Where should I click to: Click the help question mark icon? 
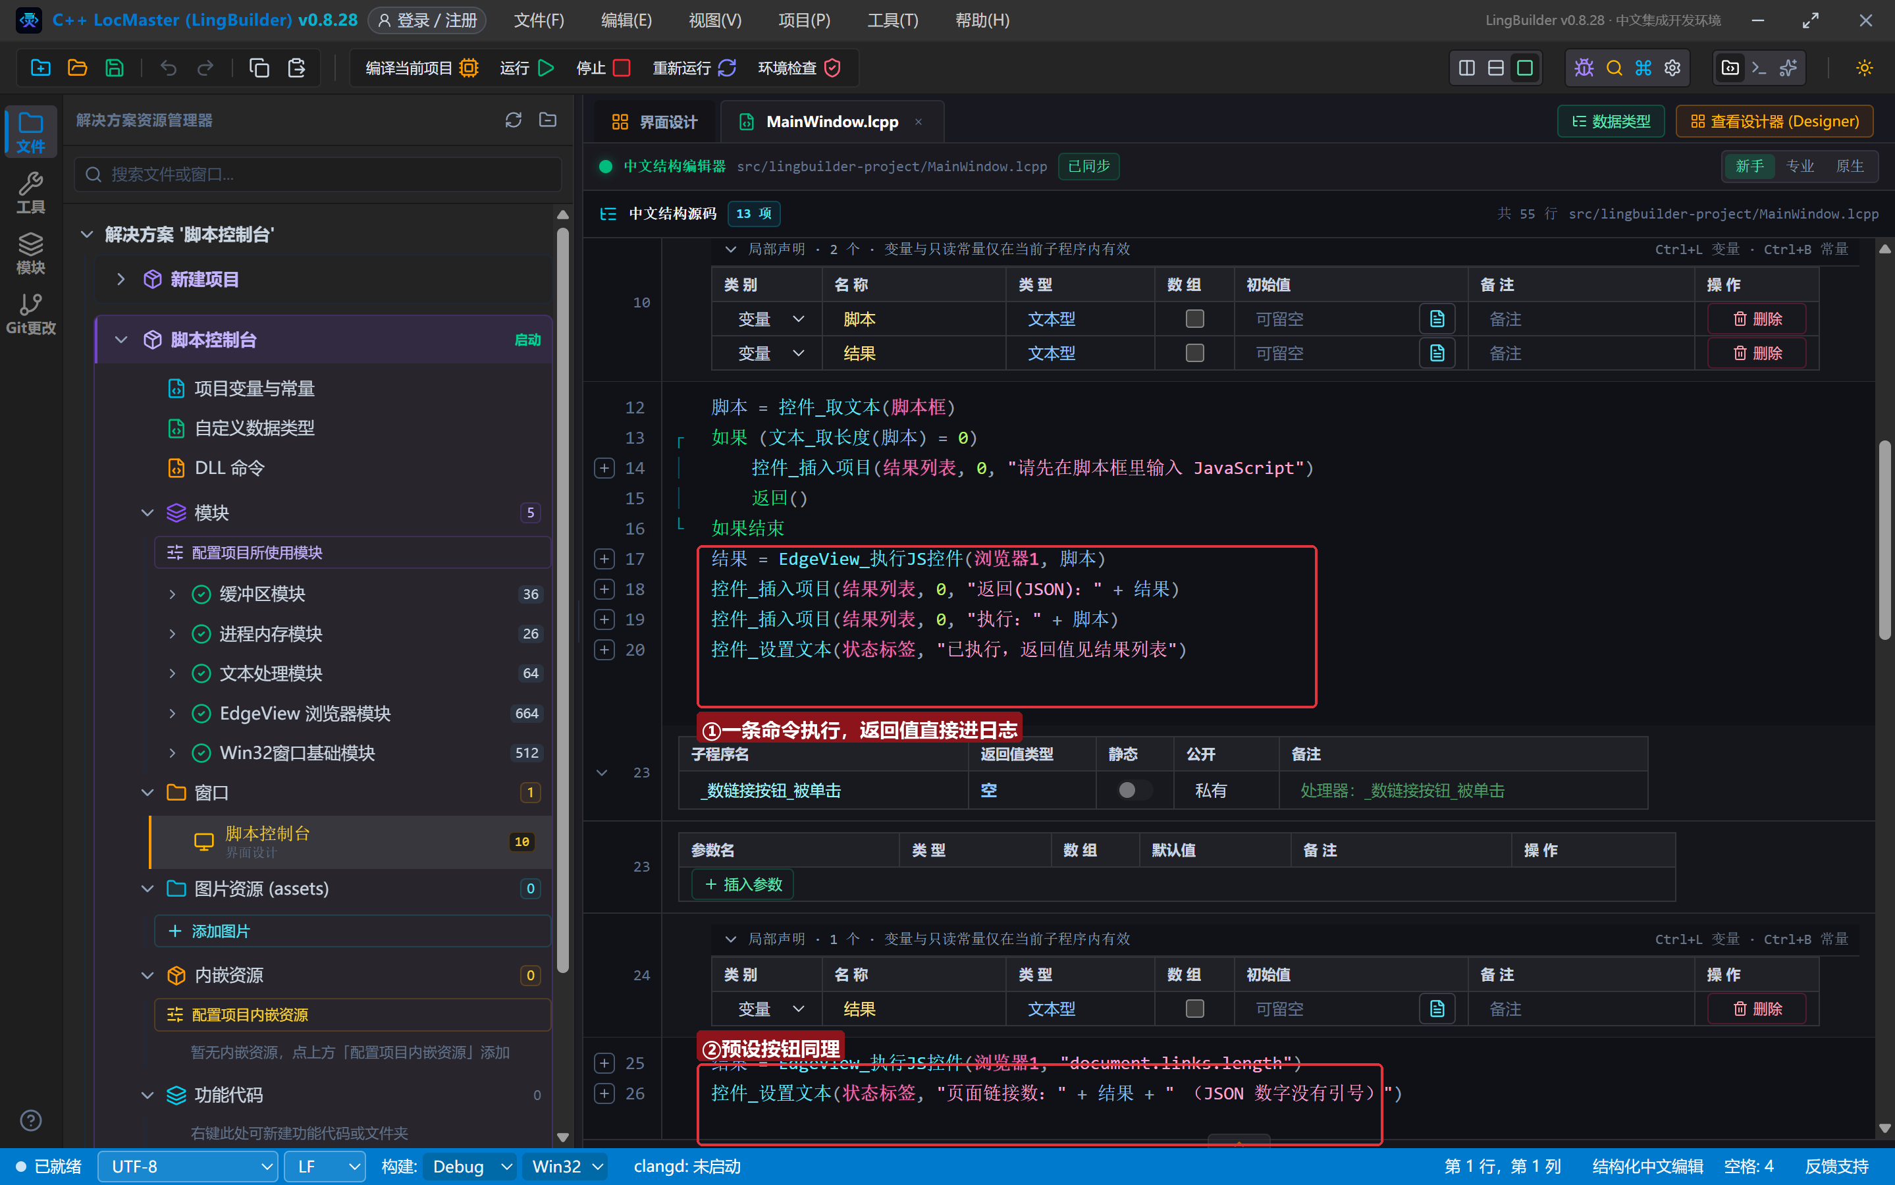click(30, 1120)
